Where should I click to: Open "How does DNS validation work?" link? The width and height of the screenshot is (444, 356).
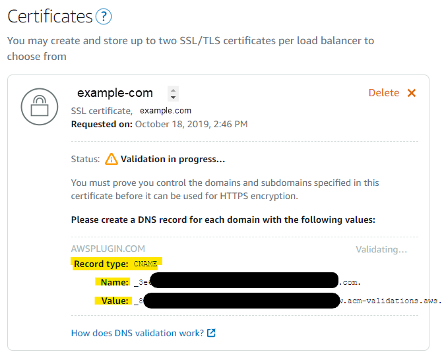(137, 333)
